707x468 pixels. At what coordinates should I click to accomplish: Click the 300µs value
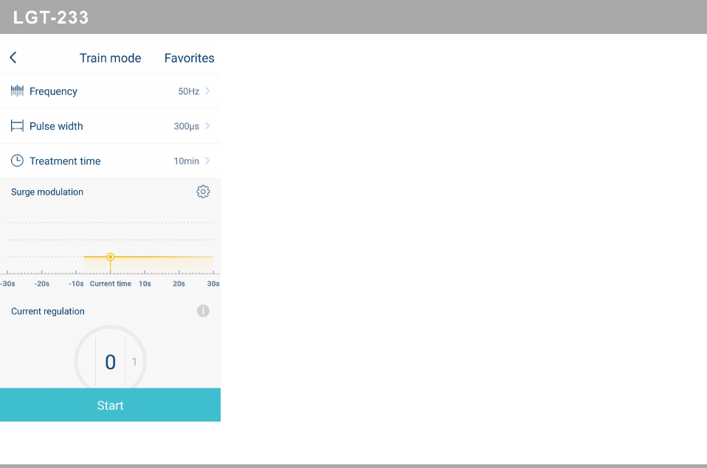186,127
